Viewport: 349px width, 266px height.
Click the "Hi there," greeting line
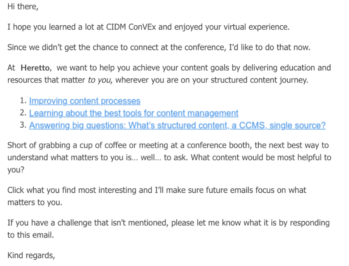click(22, 7)
